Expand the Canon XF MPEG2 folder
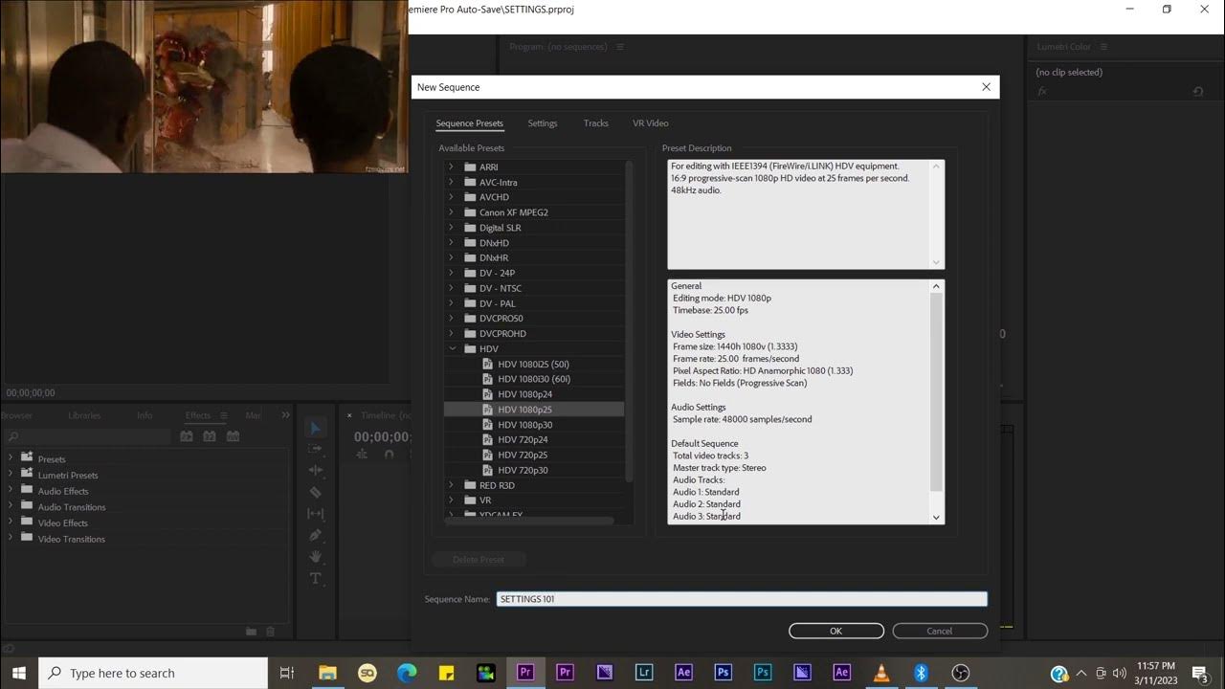Viewport: 1225px width, 689px height. point(451,212)
